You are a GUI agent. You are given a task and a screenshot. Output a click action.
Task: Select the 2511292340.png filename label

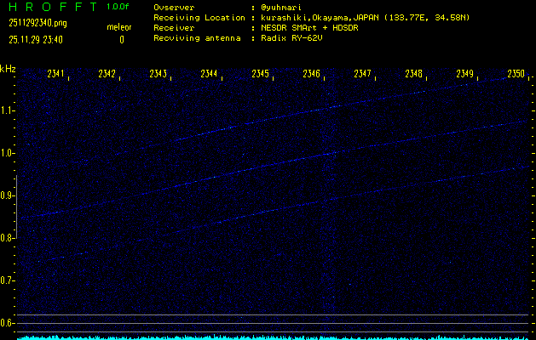38,23
